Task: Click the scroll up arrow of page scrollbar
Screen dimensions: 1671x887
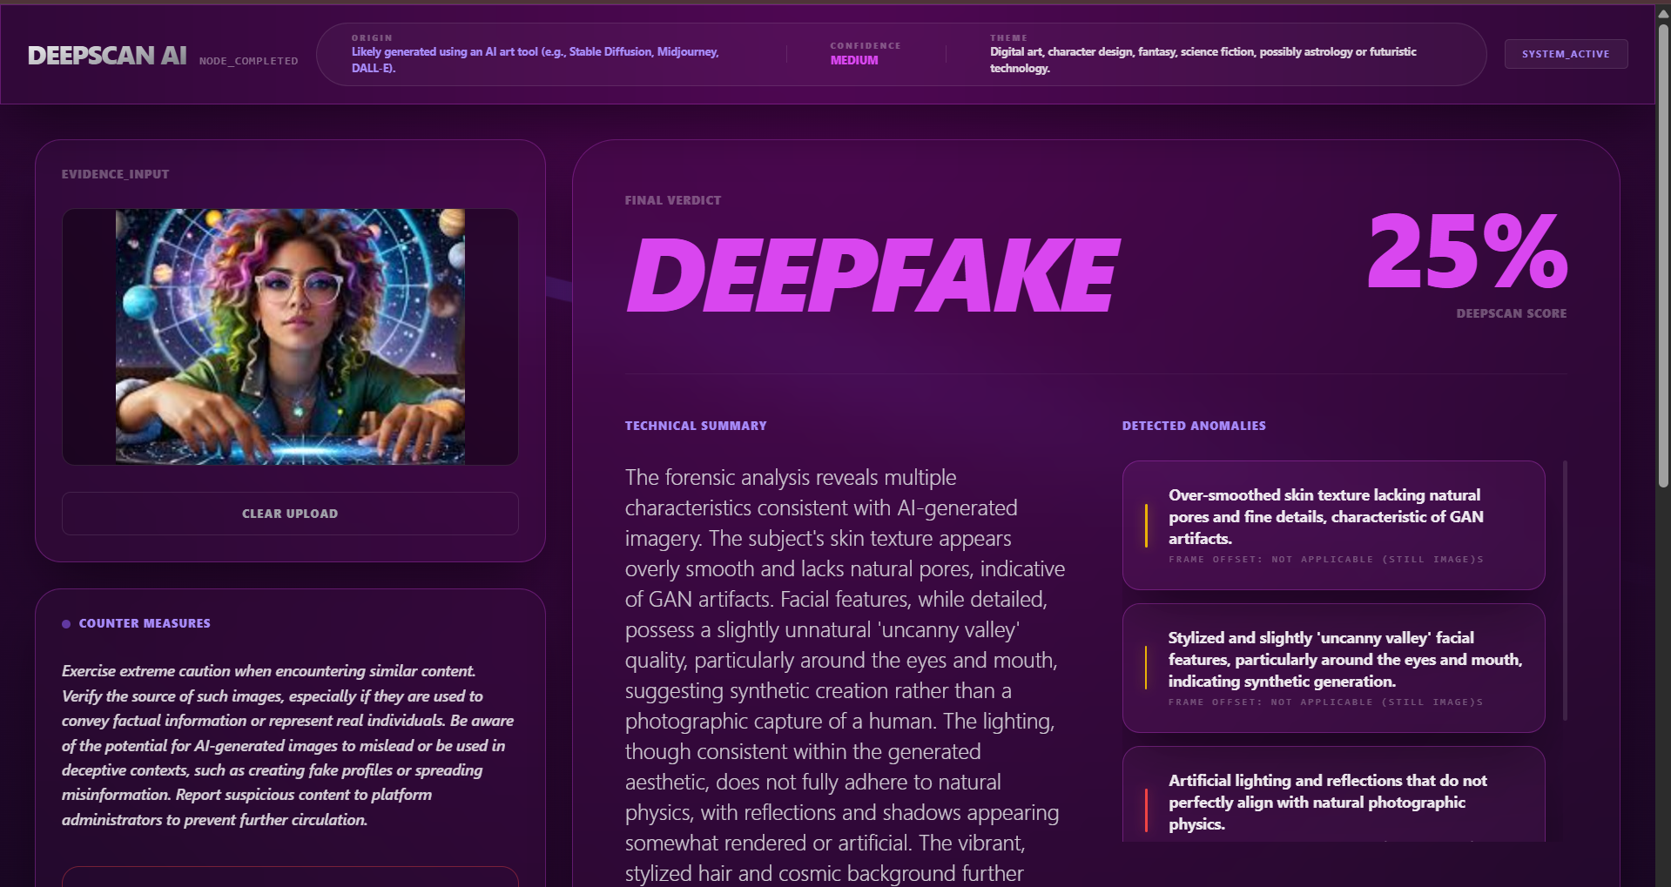Action: pyautogui.click(x=1663, y=13)
